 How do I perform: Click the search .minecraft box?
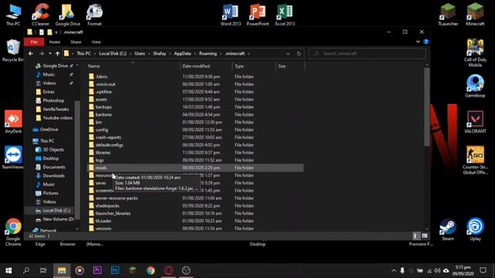367,53
